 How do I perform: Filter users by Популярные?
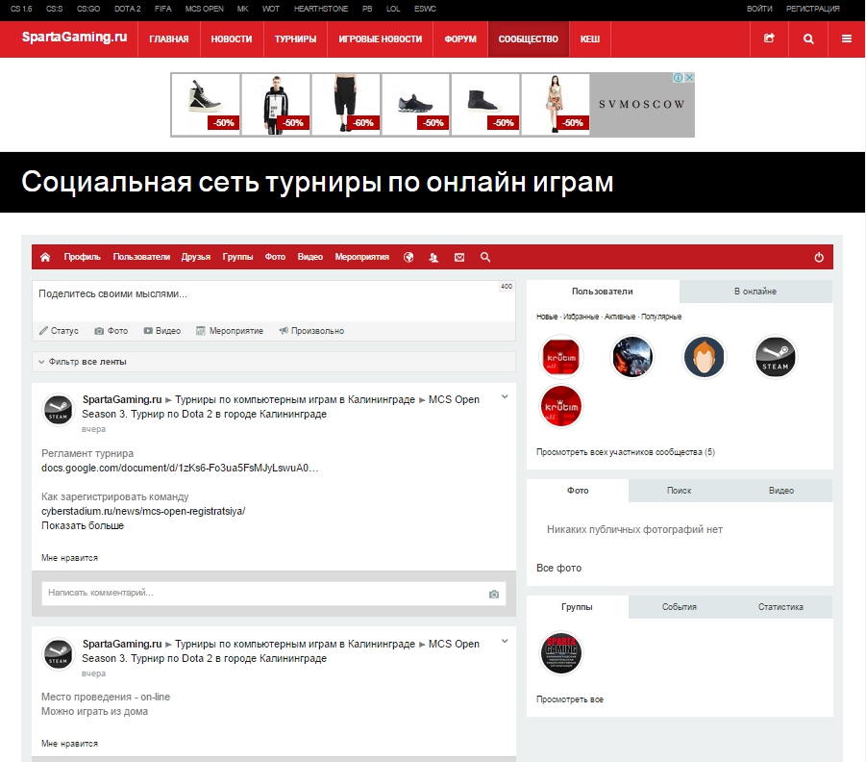click(x=661, y=317)
